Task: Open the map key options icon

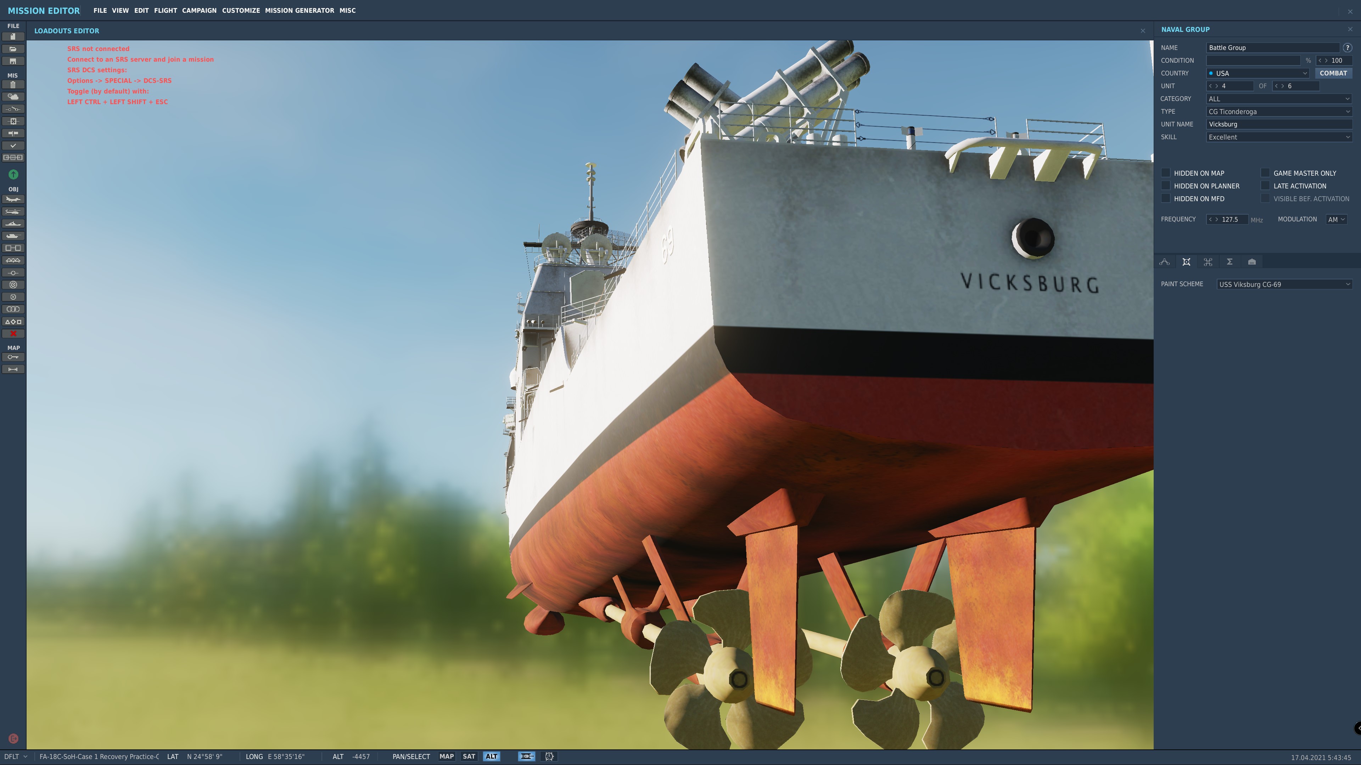Action: [13, 357]
